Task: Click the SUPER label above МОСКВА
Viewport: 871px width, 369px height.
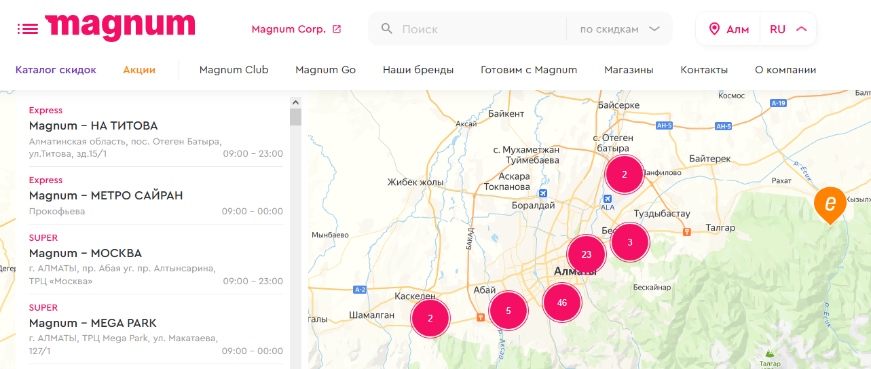Action: tap(43, 238)
